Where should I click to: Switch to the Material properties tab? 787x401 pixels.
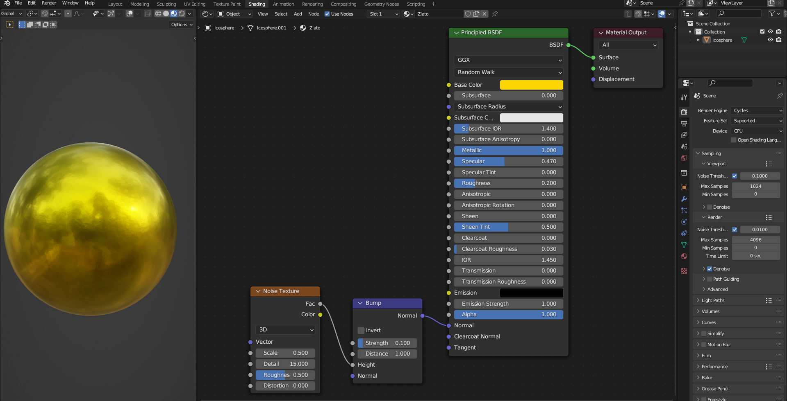(x=684, y=256)
